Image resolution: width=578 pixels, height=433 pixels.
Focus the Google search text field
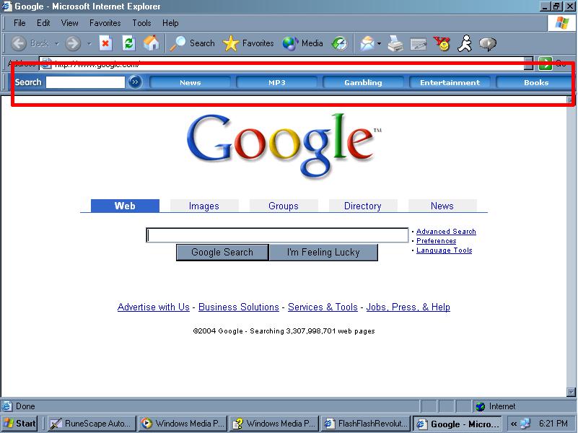(277, 235)
